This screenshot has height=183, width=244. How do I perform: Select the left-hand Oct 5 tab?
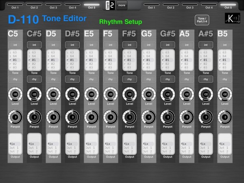point(91,6)
